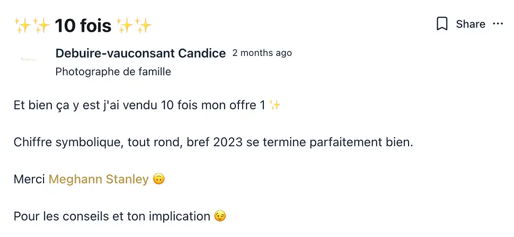Screen dimensions: 514x237
Task: Click the sparkle emoji after "offre 1"
Action: (274, 106)
